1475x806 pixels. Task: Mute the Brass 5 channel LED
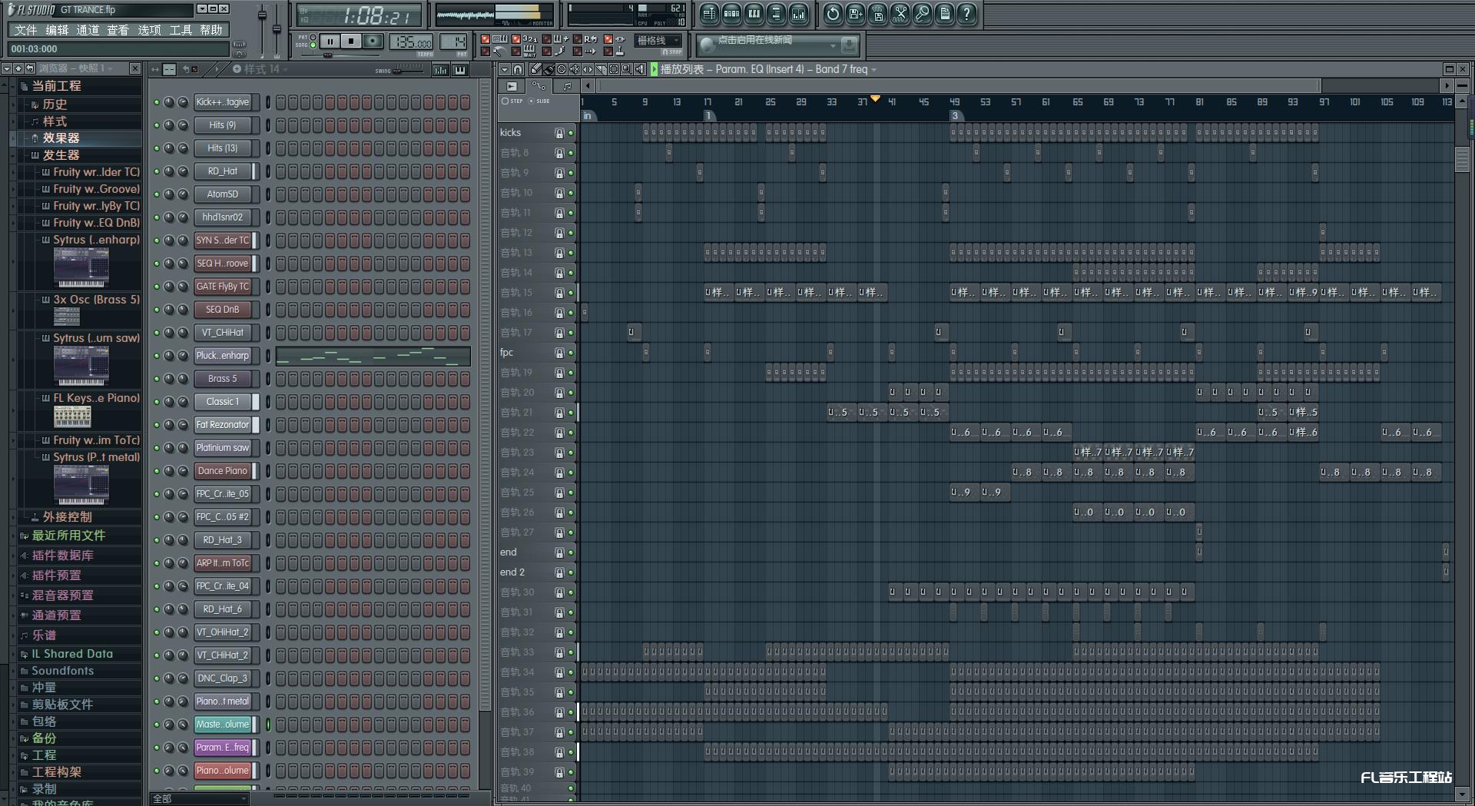tap(157, 379)
